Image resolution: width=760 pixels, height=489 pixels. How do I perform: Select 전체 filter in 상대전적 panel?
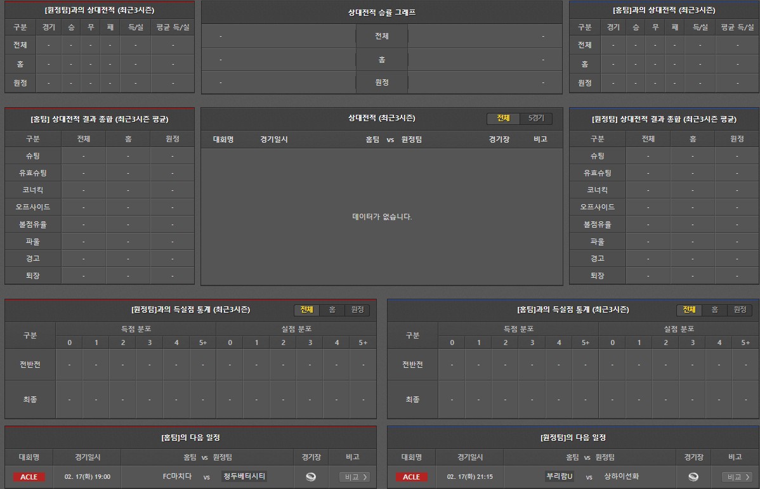(x=503, y=119)
